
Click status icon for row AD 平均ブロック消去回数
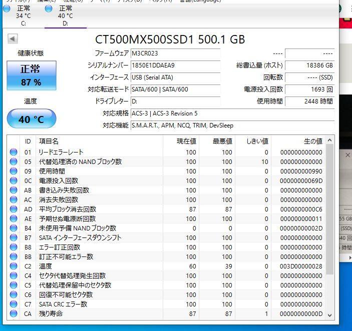(14, 209)
